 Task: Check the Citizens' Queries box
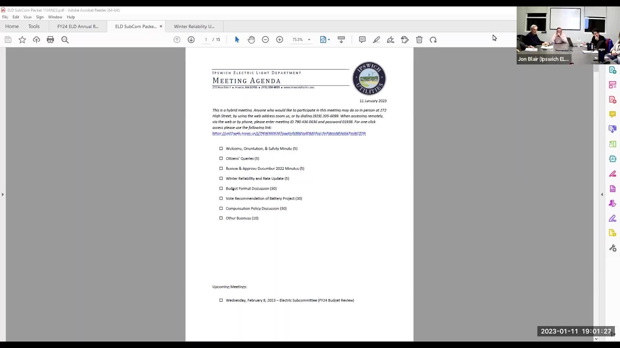pyautogui.click(x=221, y=158)
